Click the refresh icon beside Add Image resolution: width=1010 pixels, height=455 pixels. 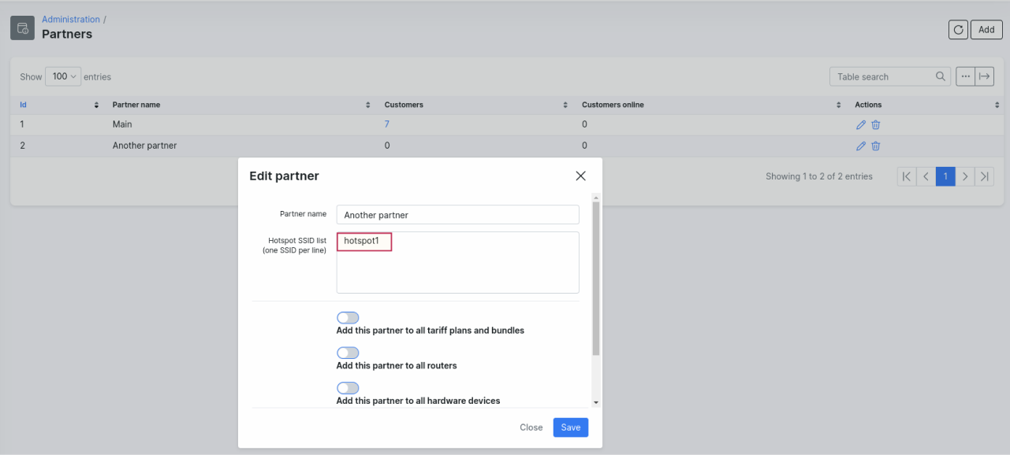pyautogui.click(x=958, y=30)
